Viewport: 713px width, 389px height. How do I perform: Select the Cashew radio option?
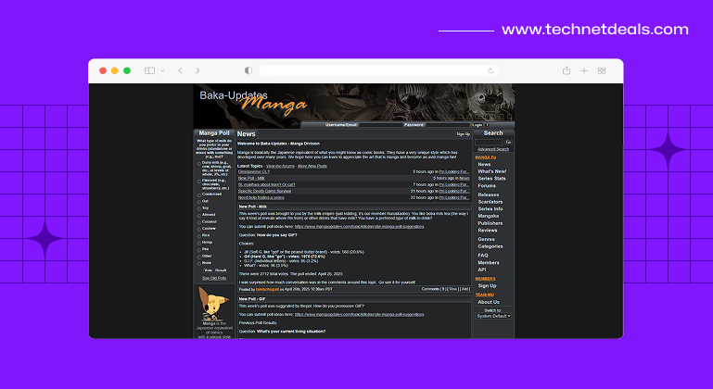pyautogui.click(x=199, y=229)
